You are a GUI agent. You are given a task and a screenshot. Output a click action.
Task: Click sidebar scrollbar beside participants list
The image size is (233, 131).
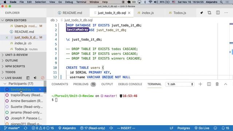45,87
